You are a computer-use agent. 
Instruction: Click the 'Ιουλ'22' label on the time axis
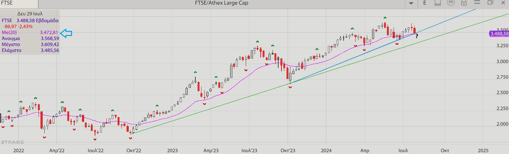[96, 150]
